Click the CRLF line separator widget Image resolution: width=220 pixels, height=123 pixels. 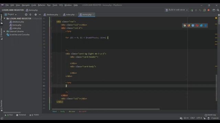(192, 118)
